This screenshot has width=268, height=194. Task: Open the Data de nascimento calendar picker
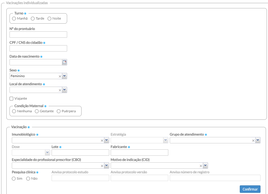tap(65, 62)
